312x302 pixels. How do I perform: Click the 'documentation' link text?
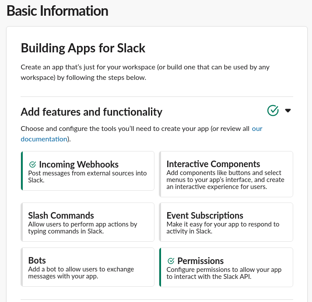click(x=44, y=139)
